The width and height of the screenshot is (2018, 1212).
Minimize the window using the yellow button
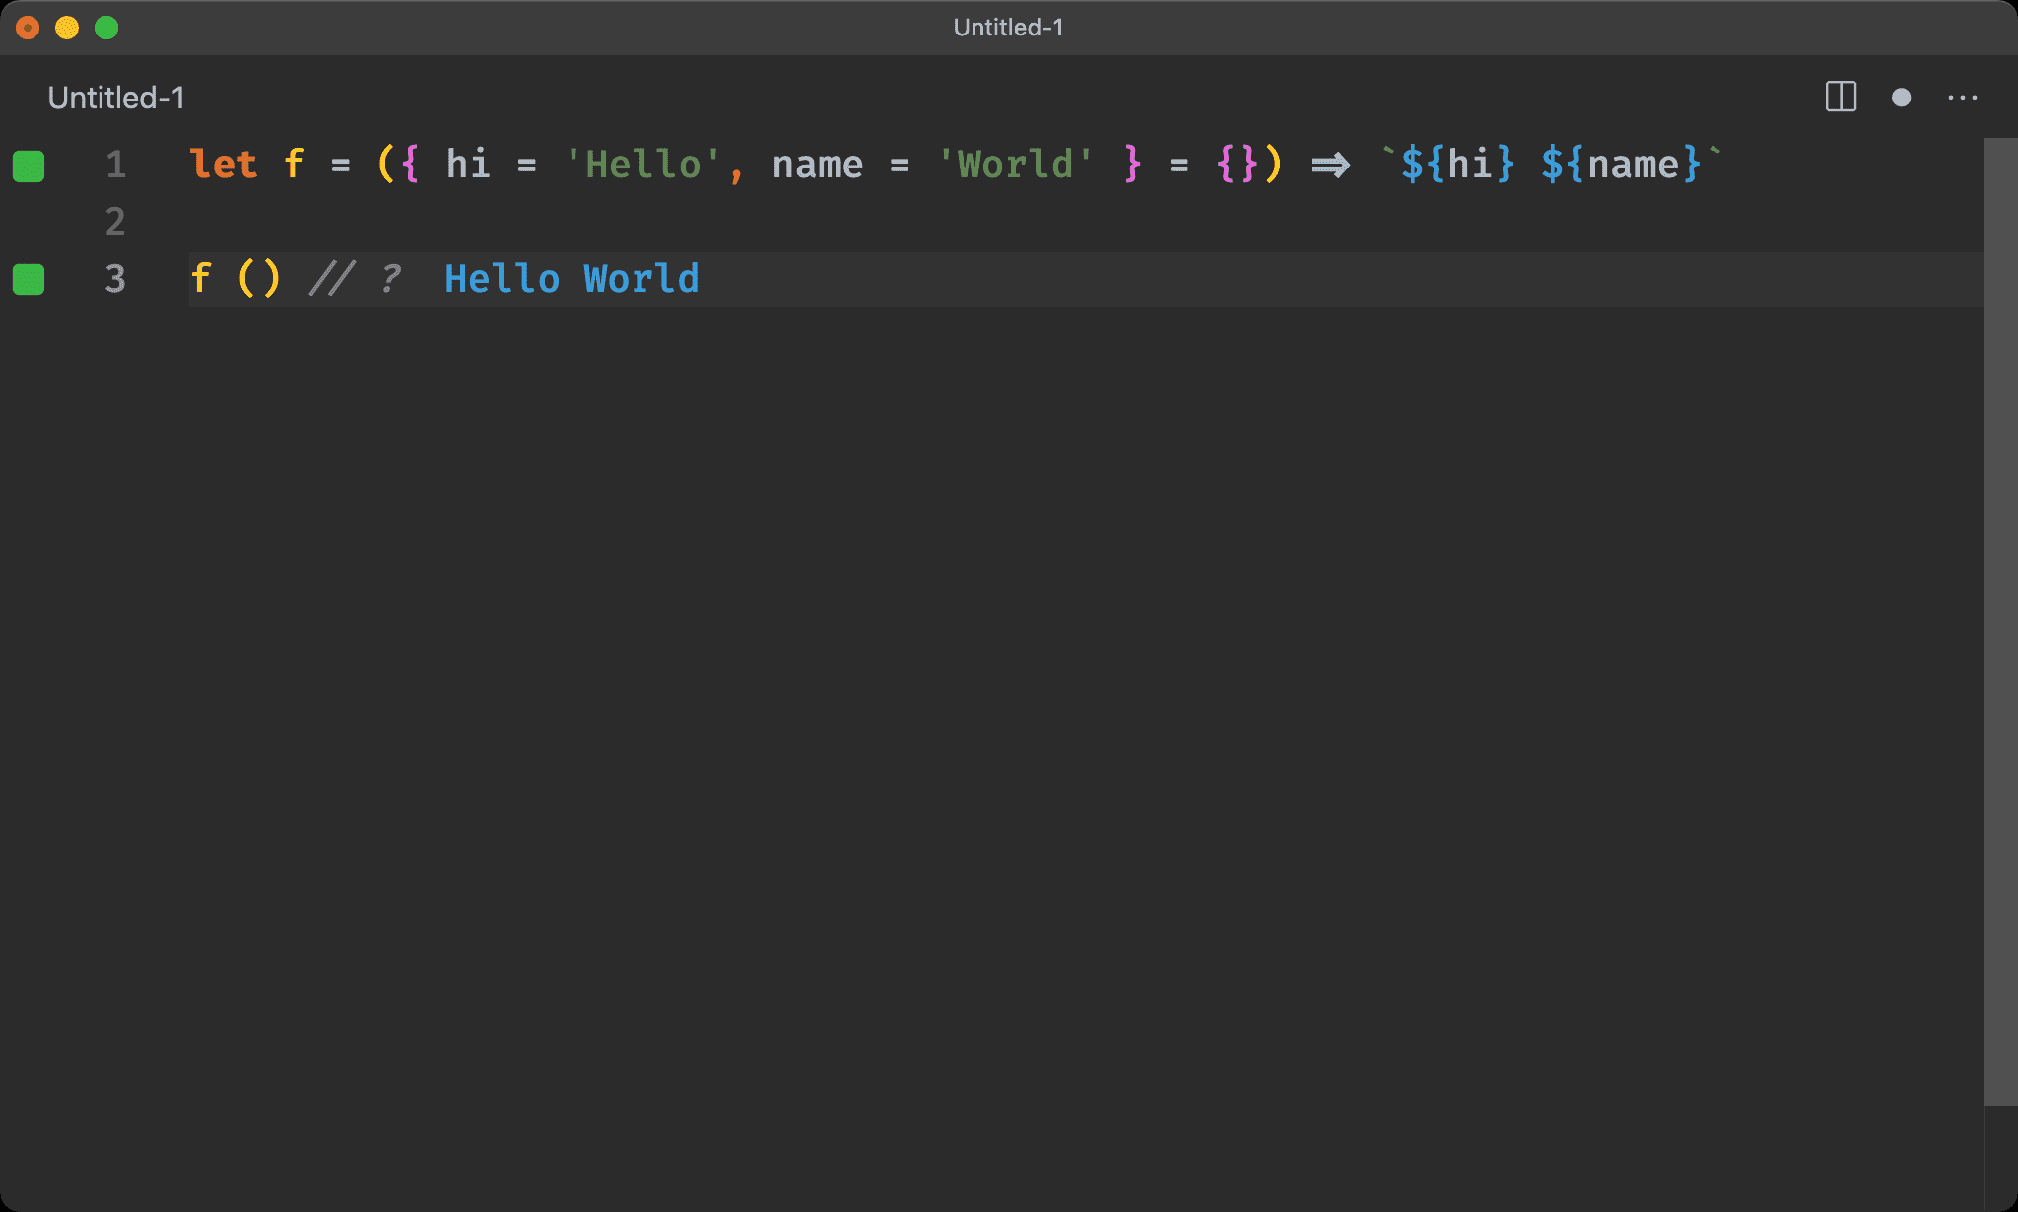click(67, 28)
